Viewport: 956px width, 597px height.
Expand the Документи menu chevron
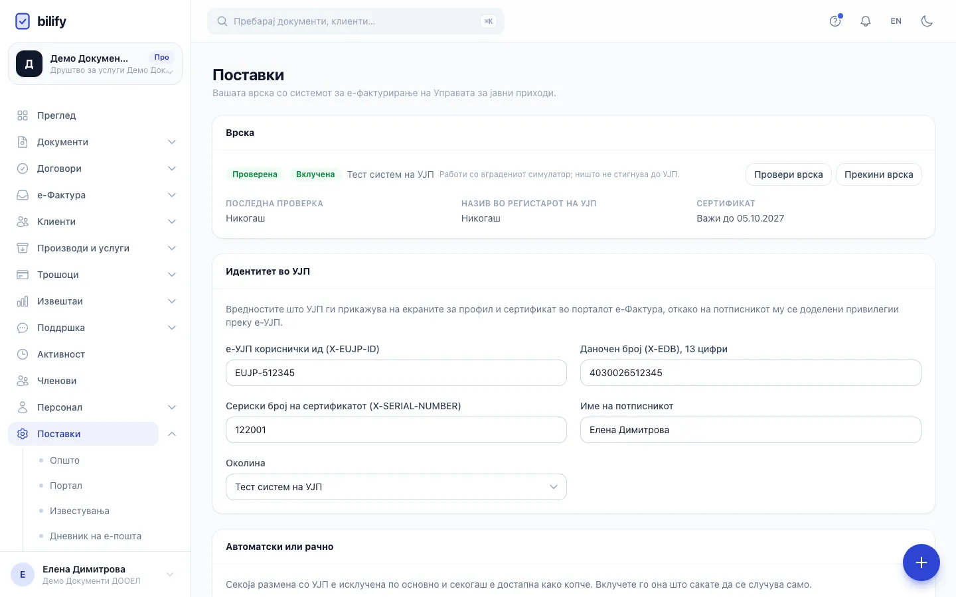[x=172, y=142]
